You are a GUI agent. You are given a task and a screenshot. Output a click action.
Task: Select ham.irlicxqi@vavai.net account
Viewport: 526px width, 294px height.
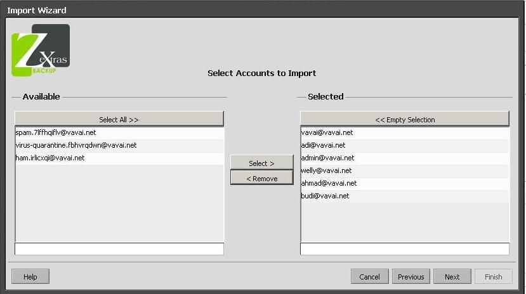tap(119, 158)
